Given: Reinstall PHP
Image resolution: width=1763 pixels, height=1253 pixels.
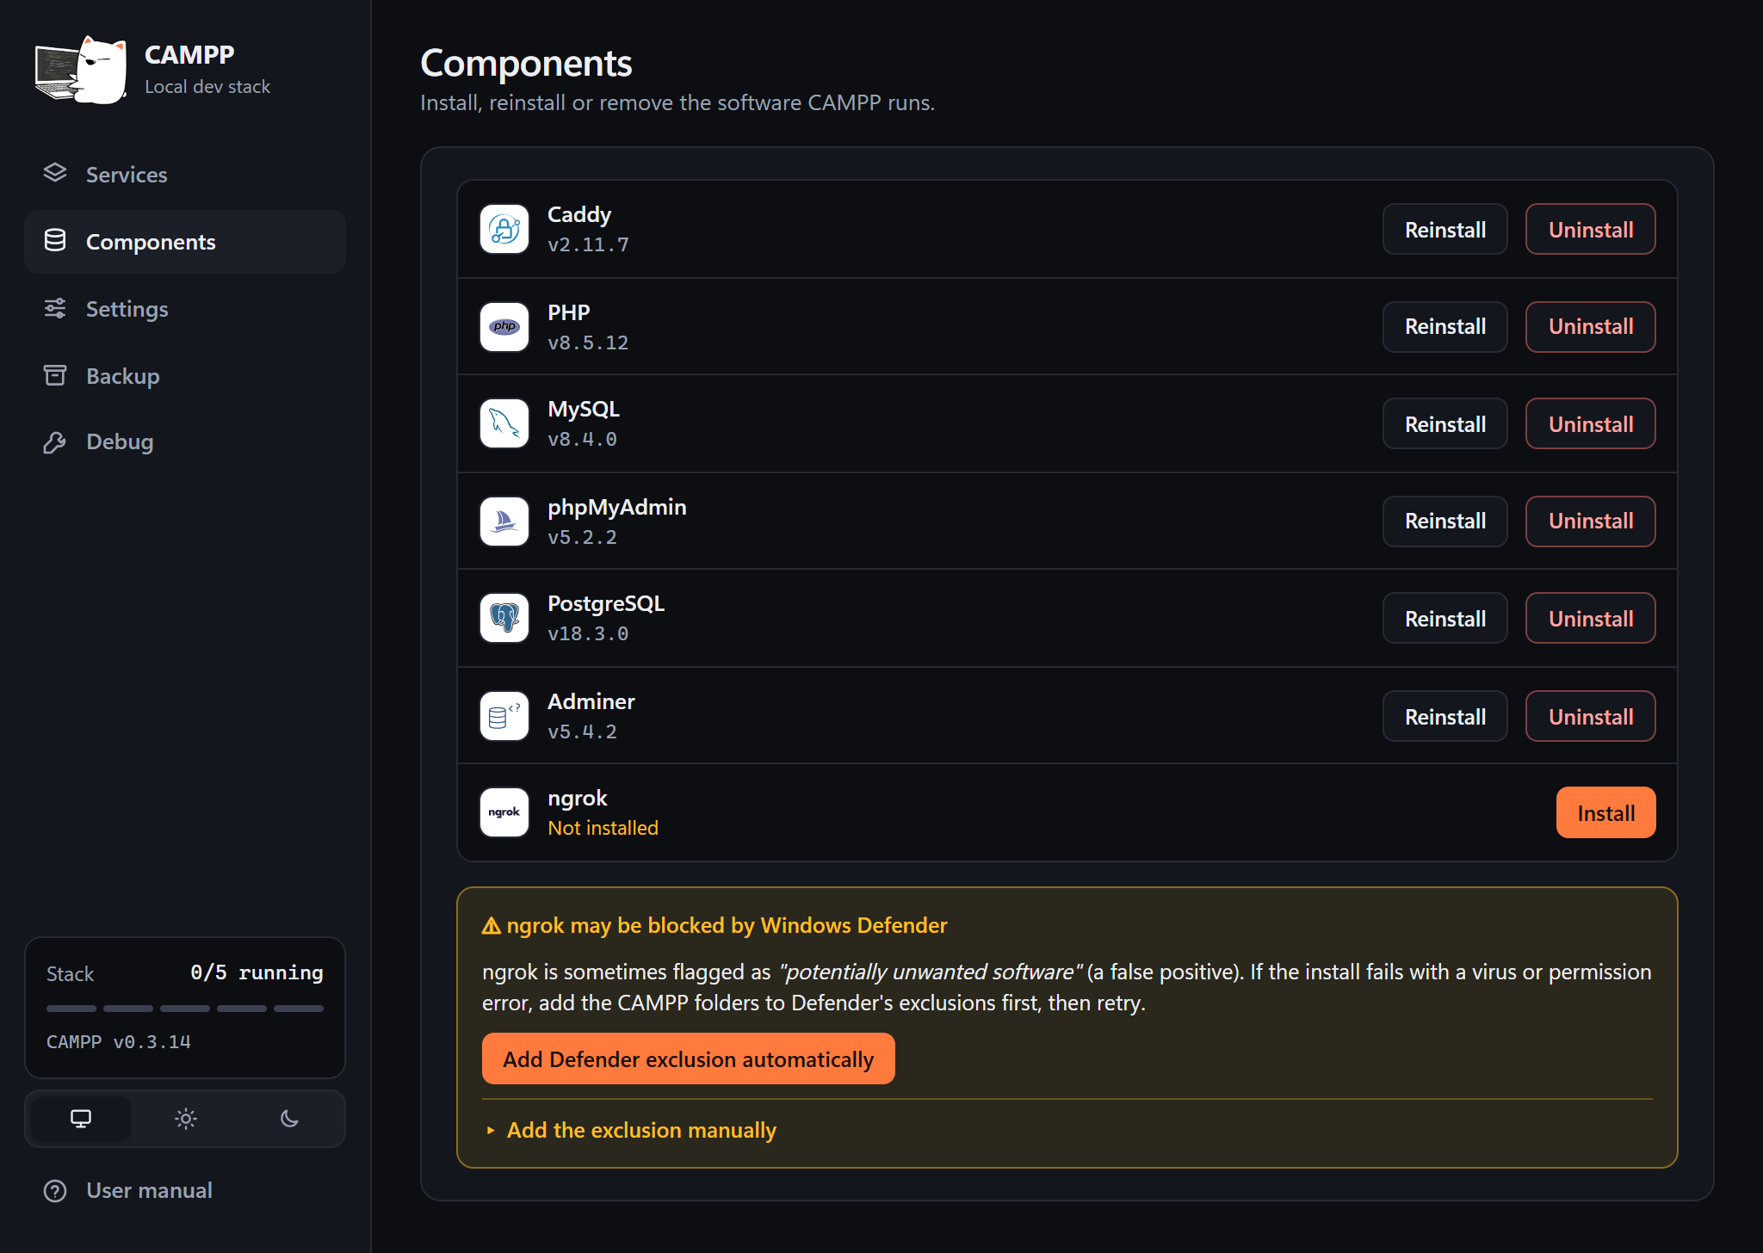Looking at the screenshot, I should point(1445,327).
